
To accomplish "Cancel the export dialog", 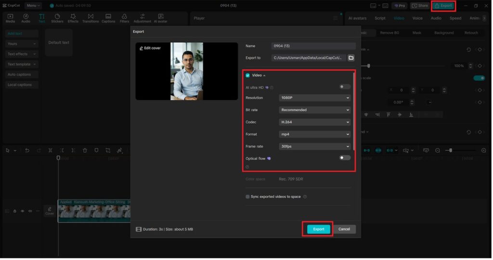I will [x=344, y=229].
